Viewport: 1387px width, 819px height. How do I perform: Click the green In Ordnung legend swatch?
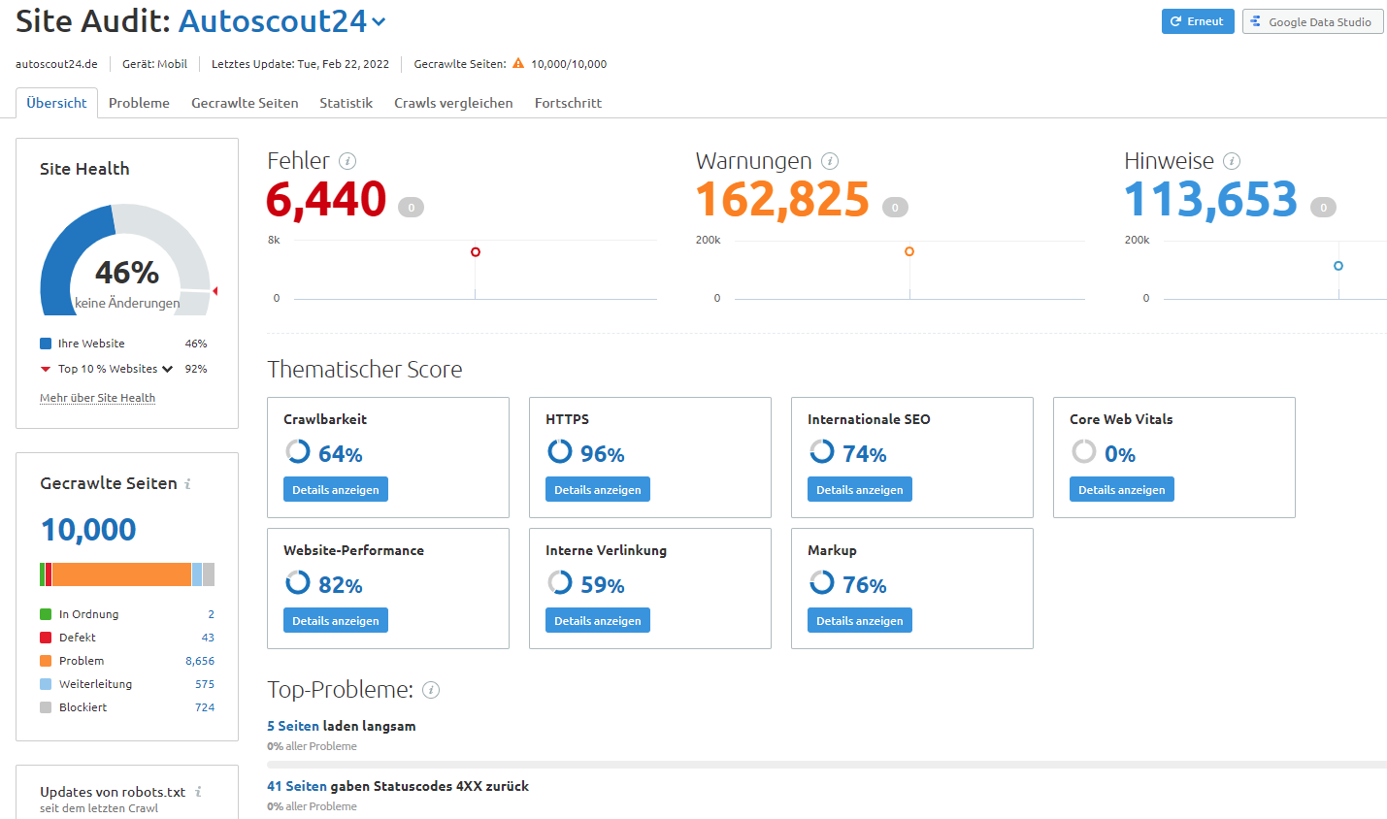46,614
